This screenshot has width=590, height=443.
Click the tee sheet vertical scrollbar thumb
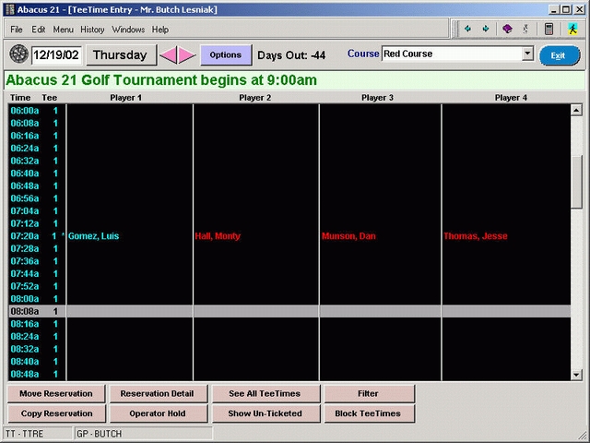(x=576, y=182)
